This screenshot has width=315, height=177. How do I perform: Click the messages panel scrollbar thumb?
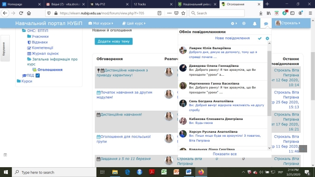pos(269,83)
